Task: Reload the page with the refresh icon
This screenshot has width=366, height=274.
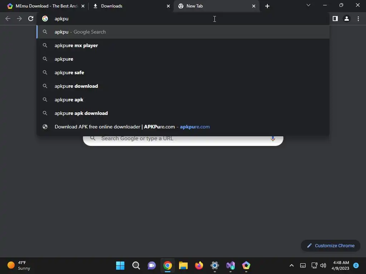Action: (31, 19)
